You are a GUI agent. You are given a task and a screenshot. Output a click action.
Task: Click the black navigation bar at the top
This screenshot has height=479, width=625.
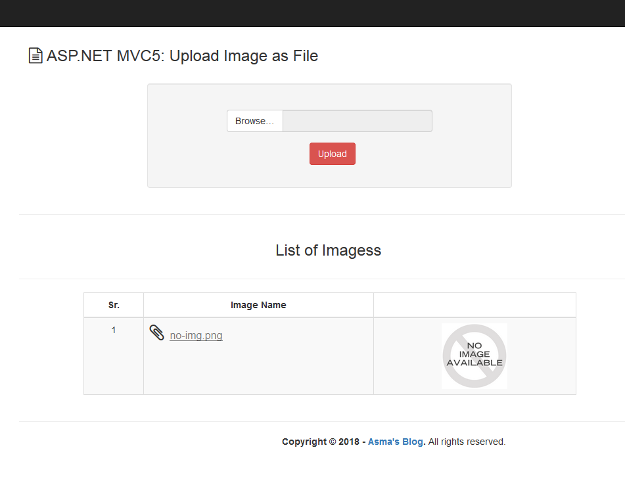click(x=312, y=13)
